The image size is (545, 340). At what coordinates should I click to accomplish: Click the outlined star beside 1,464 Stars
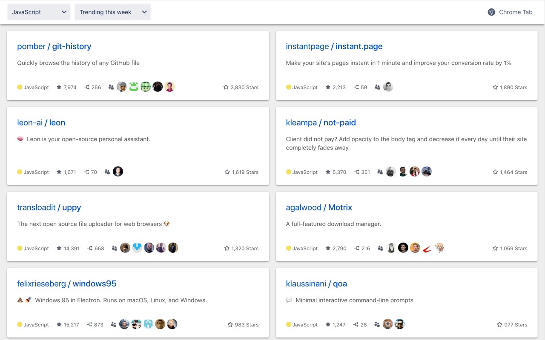point(495,172)
